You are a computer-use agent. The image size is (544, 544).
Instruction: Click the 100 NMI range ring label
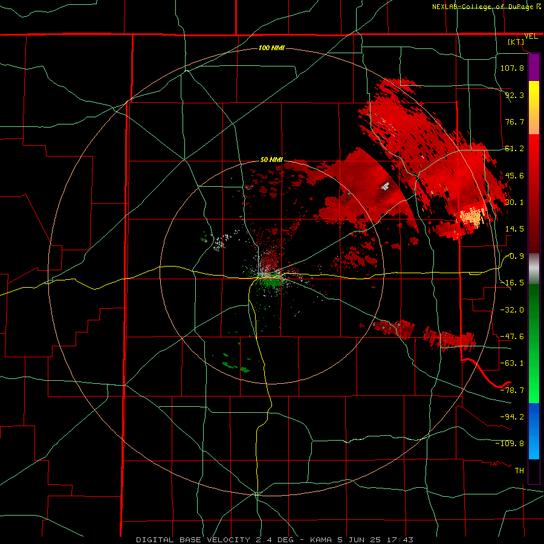point(271,48)
